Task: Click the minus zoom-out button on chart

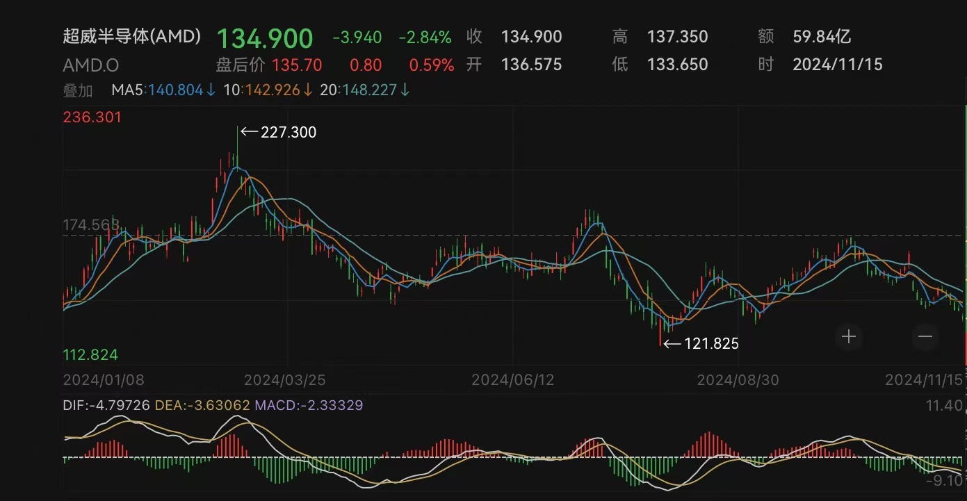Action: (x=925, y=337)
